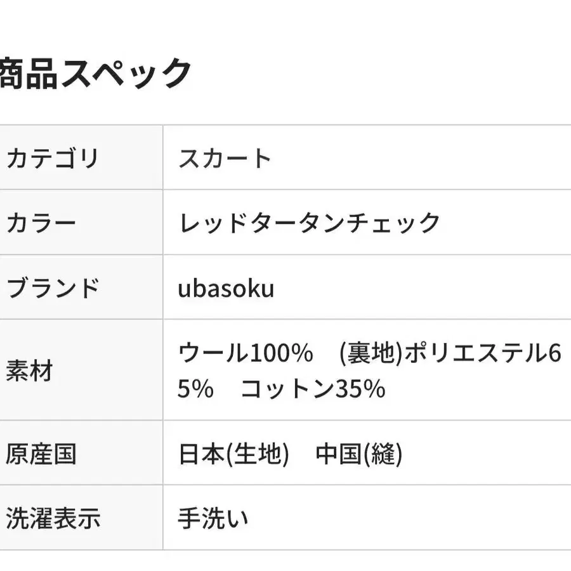Click the カラー row label
Image resolution: width=571 pixels, height=571 pixels.
41,223
